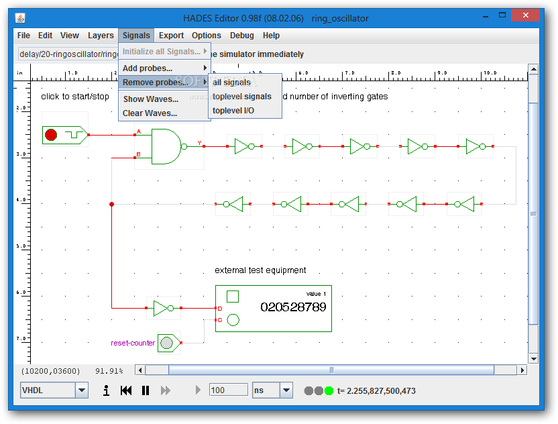Open the Layers menu

(101, 36)
